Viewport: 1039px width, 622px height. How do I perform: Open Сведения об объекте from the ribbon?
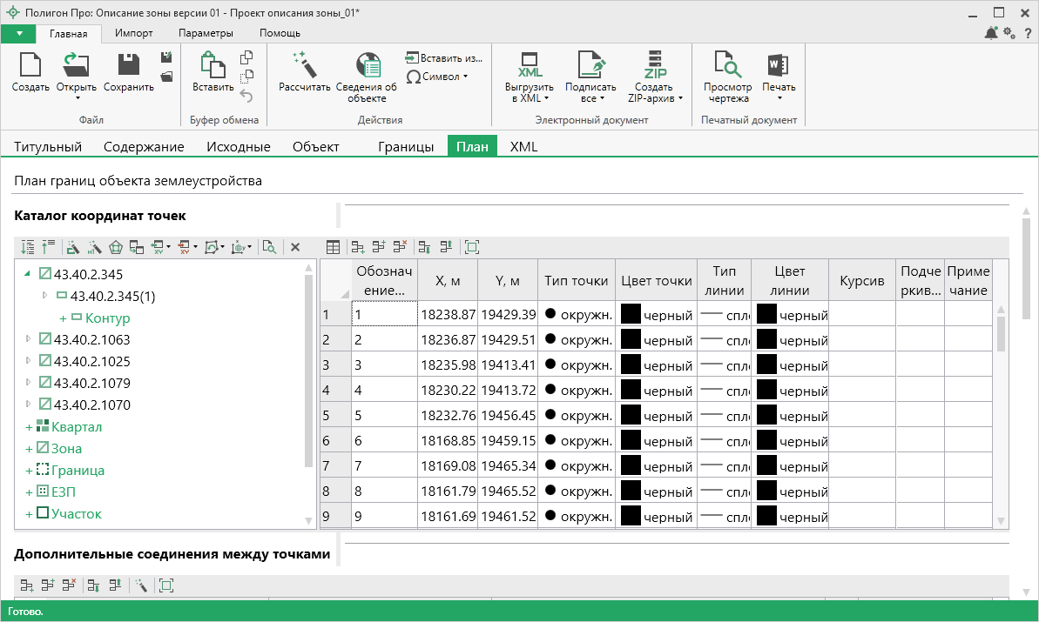click(367, 66)
